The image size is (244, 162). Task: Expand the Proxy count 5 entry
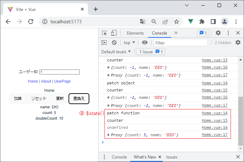tap(108, 135)
